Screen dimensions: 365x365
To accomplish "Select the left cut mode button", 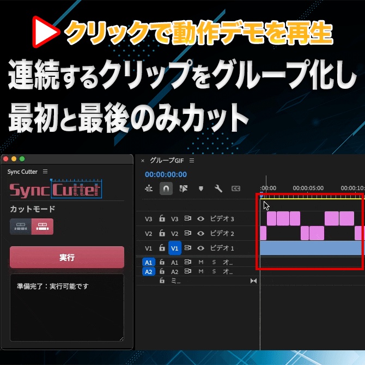I will tap(21, 227).
